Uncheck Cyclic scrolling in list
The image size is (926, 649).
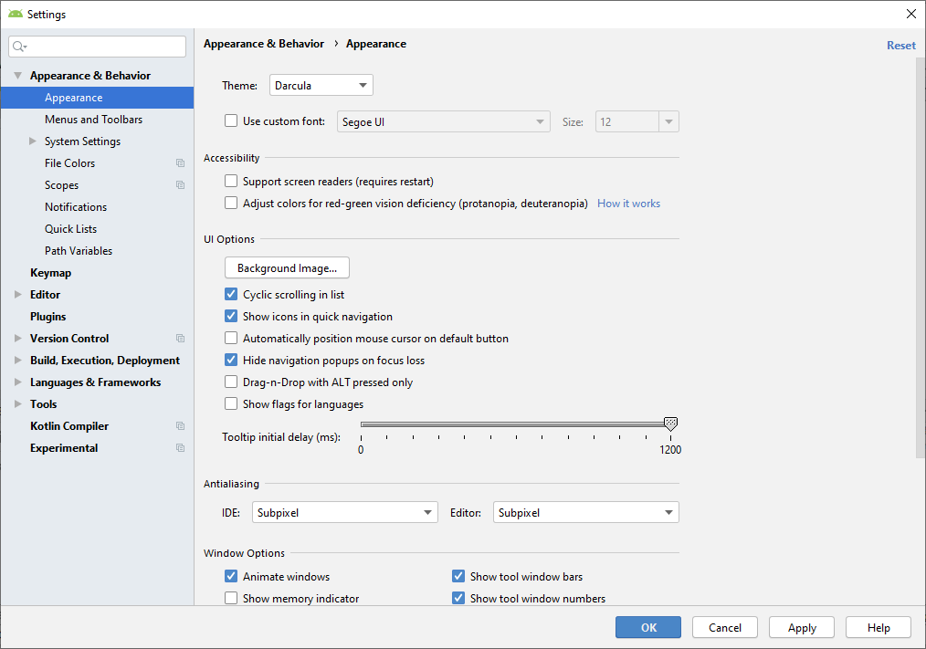click(231, 294)
